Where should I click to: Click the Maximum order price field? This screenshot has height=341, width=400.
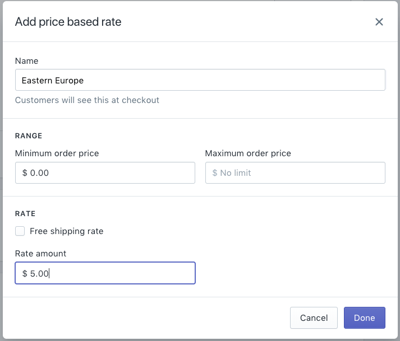(x=295, y=173)
